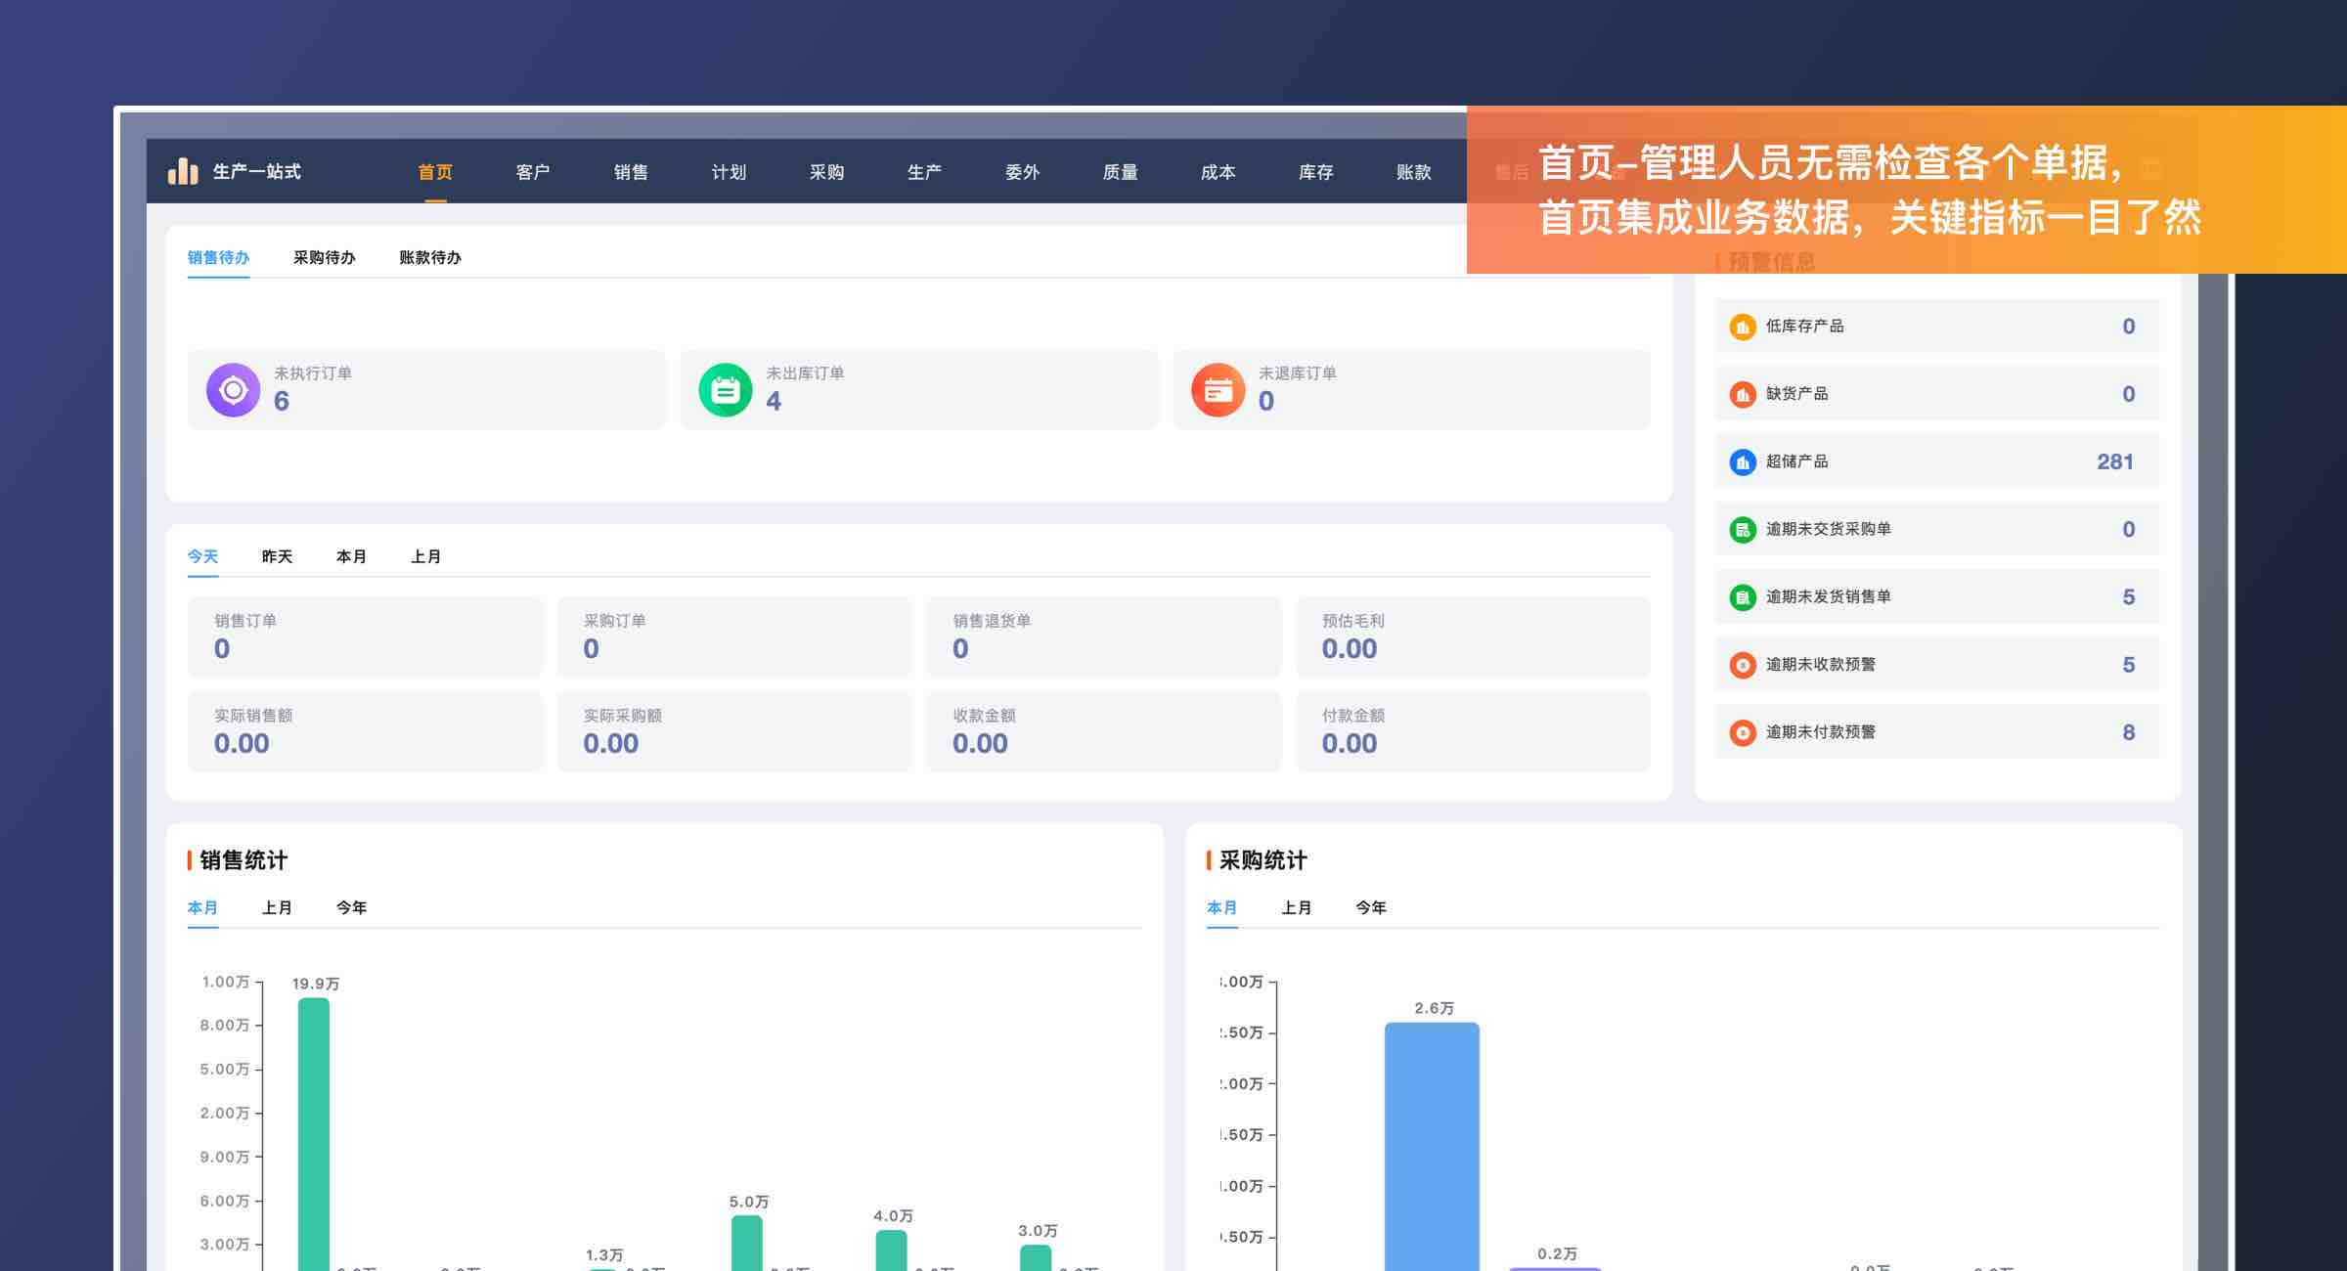Click the 生产一站式 bar-chart logo icon
The height and width of the screenshot is (1271, 2347).
tap(183, 172)
